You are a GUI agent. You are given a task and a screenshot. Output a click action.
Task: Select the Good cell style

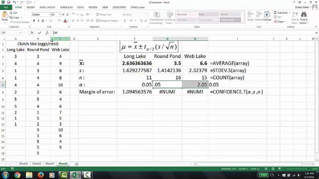pyautogui.click(x=230, y=14)
